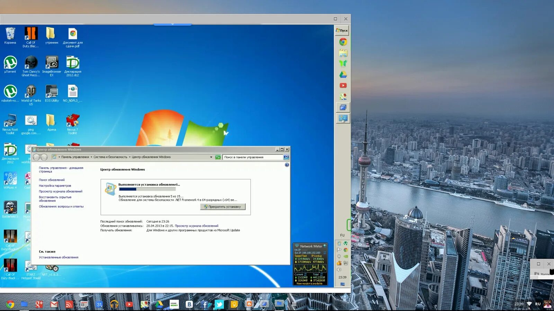Open Chrome from the remote Windows taskbar
Image resolution: width=554 pixels, height=311 pixels.
pos(343,42)
